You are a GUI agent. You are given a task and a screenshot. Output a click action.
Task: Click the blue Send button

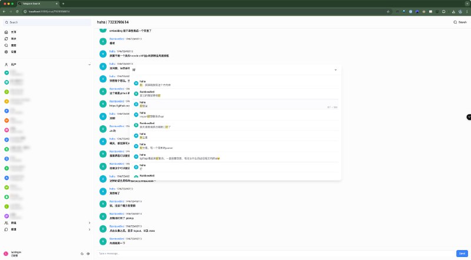(x=462, y=254)
